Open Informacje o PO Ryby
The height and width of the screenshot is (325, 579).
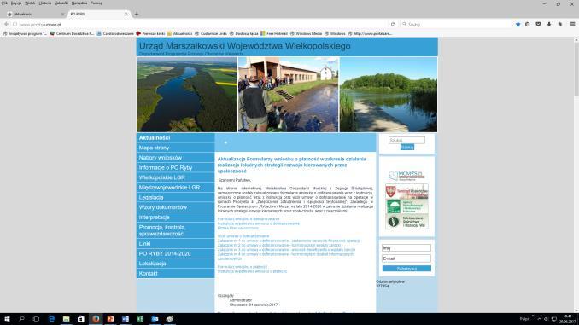point(175,167)
